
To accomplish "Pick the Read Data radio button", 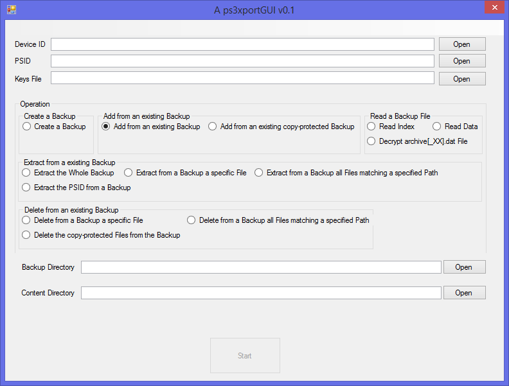I will pyautogui.click(x=437, y=127).
